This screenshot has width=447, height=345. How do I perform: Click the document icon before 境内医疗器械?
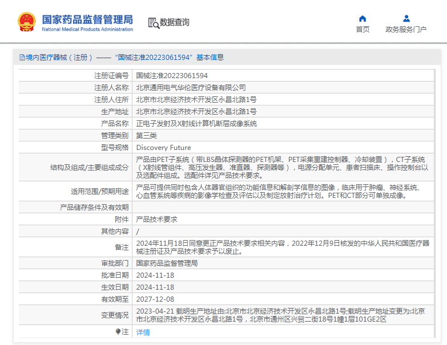tap(22, 58)
